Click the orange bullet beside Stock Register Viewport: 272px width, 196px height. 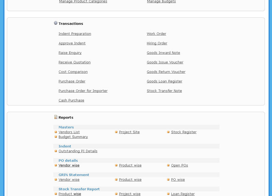pos(168,132)
